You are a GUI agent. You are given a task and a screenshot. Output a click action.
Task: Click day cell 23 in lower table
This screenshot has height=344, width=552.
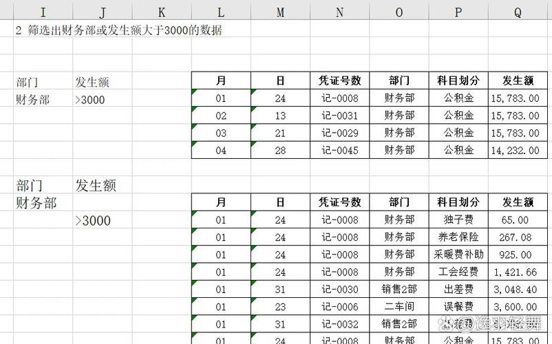[x=281, y=307]
